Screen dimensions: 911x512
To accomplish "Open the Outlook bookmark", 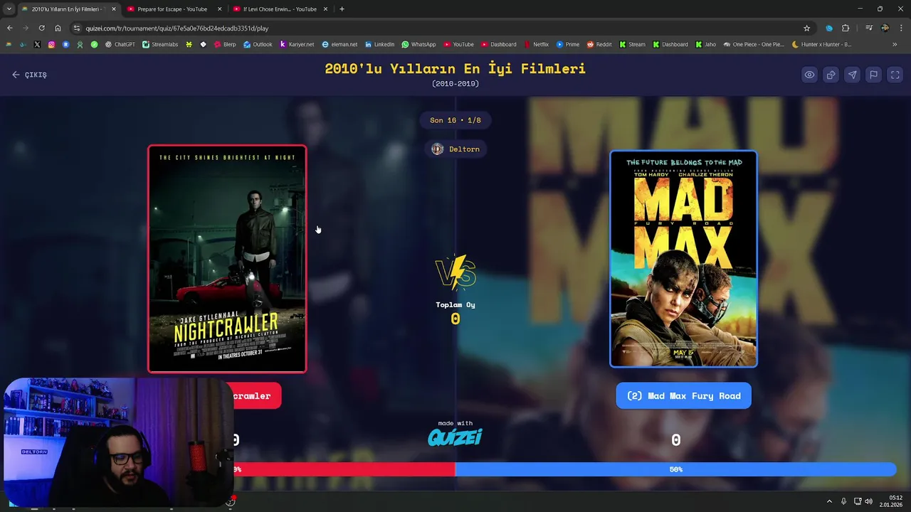I will pyautogui.click(x=258, y=44).
